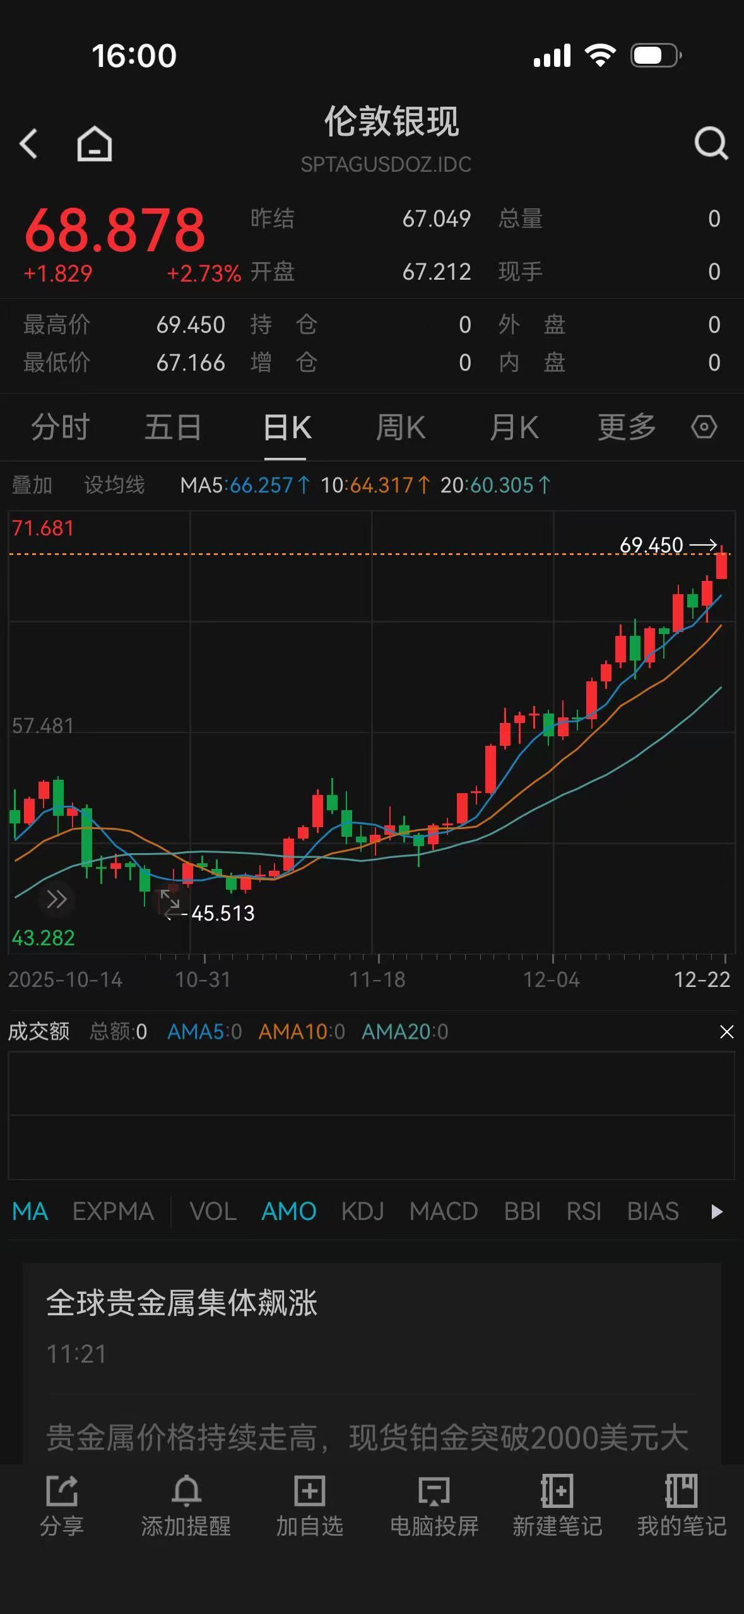Switch to the 周K tab

[x=400, y=427]
